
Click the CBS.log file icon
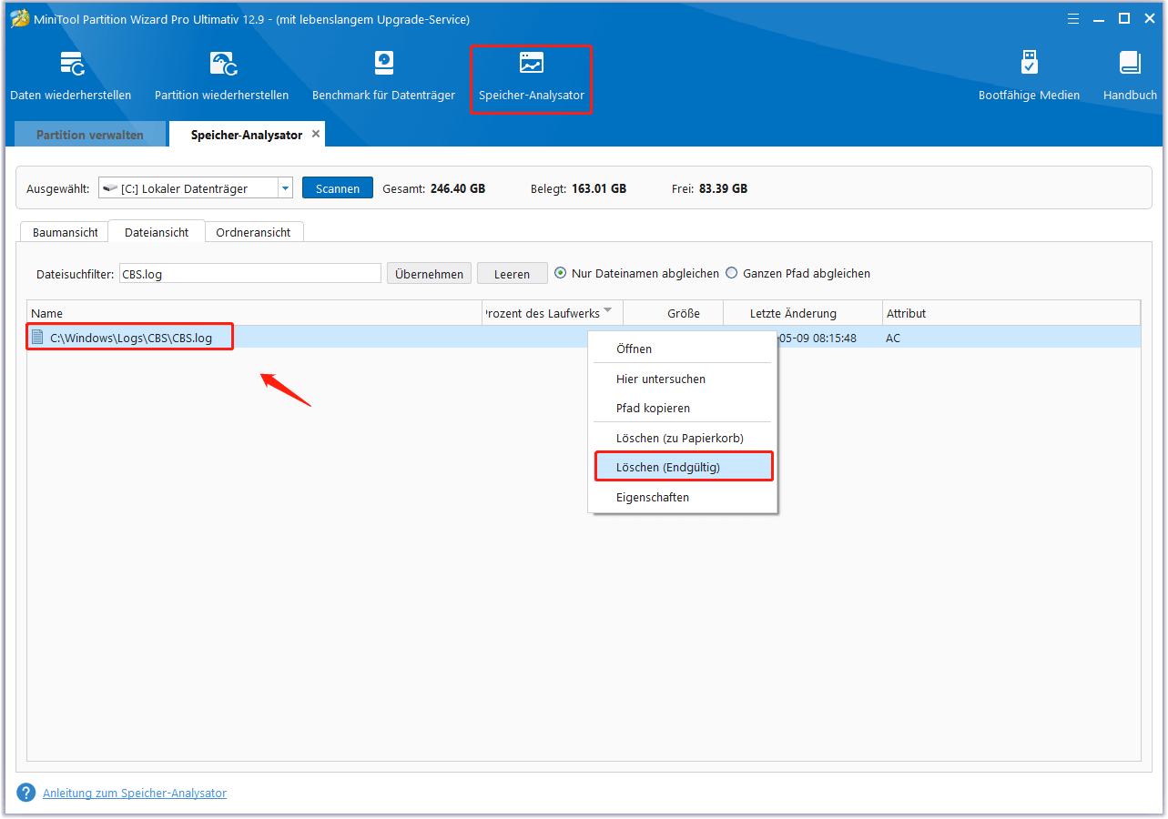pyautogui.click(x=37, y=338)
